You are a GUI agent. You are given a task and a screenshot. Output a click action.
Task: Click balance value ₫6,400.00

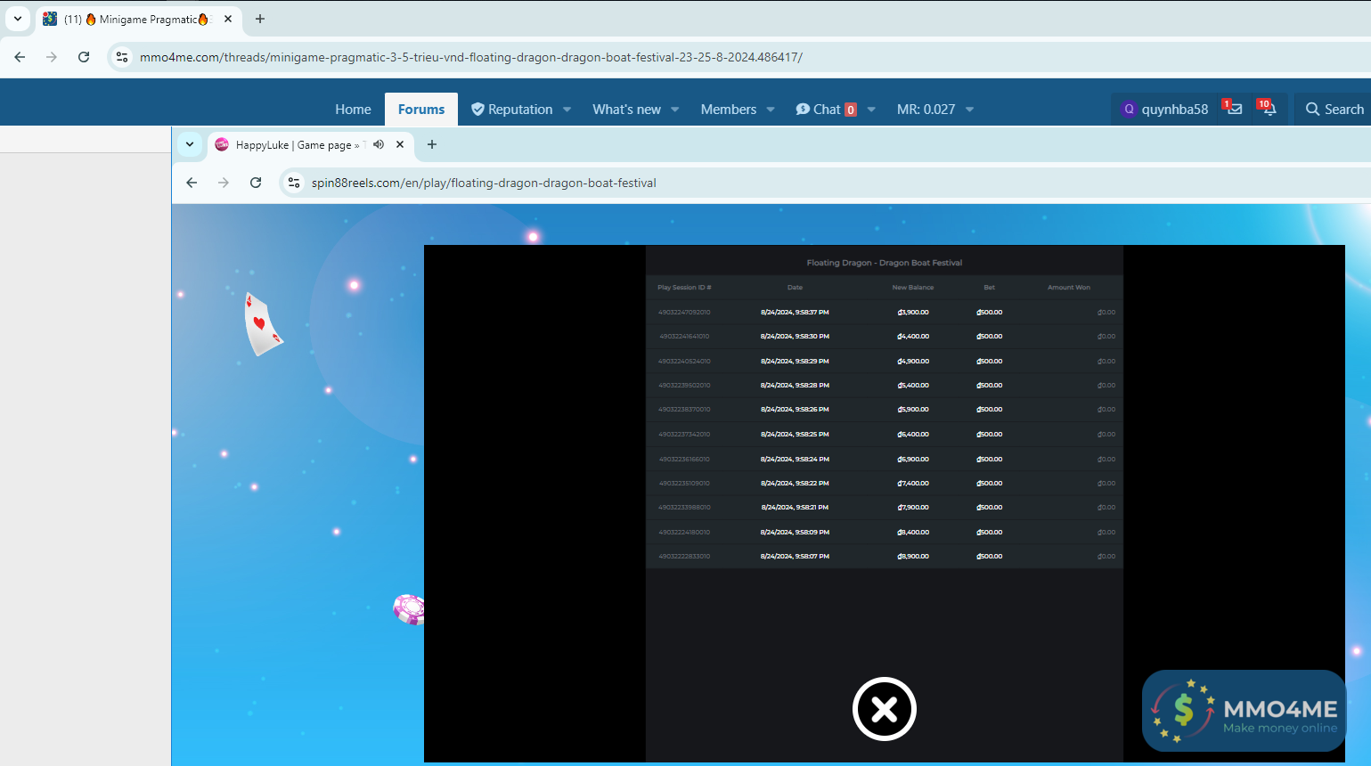pyautogui.click(x=913, y=435)
